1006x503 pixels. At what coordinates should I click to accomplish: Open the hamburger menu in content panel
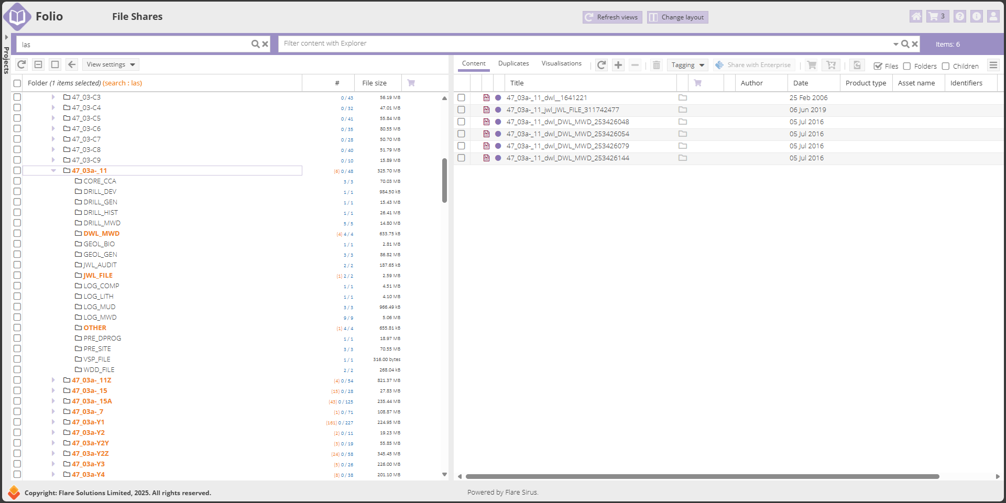pos(993,65)
